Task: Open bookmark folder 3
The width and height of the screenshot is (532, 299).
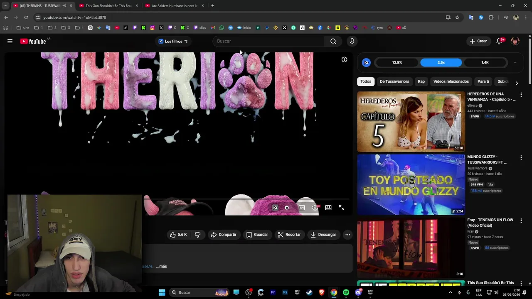Action: [x=66, y=28]
